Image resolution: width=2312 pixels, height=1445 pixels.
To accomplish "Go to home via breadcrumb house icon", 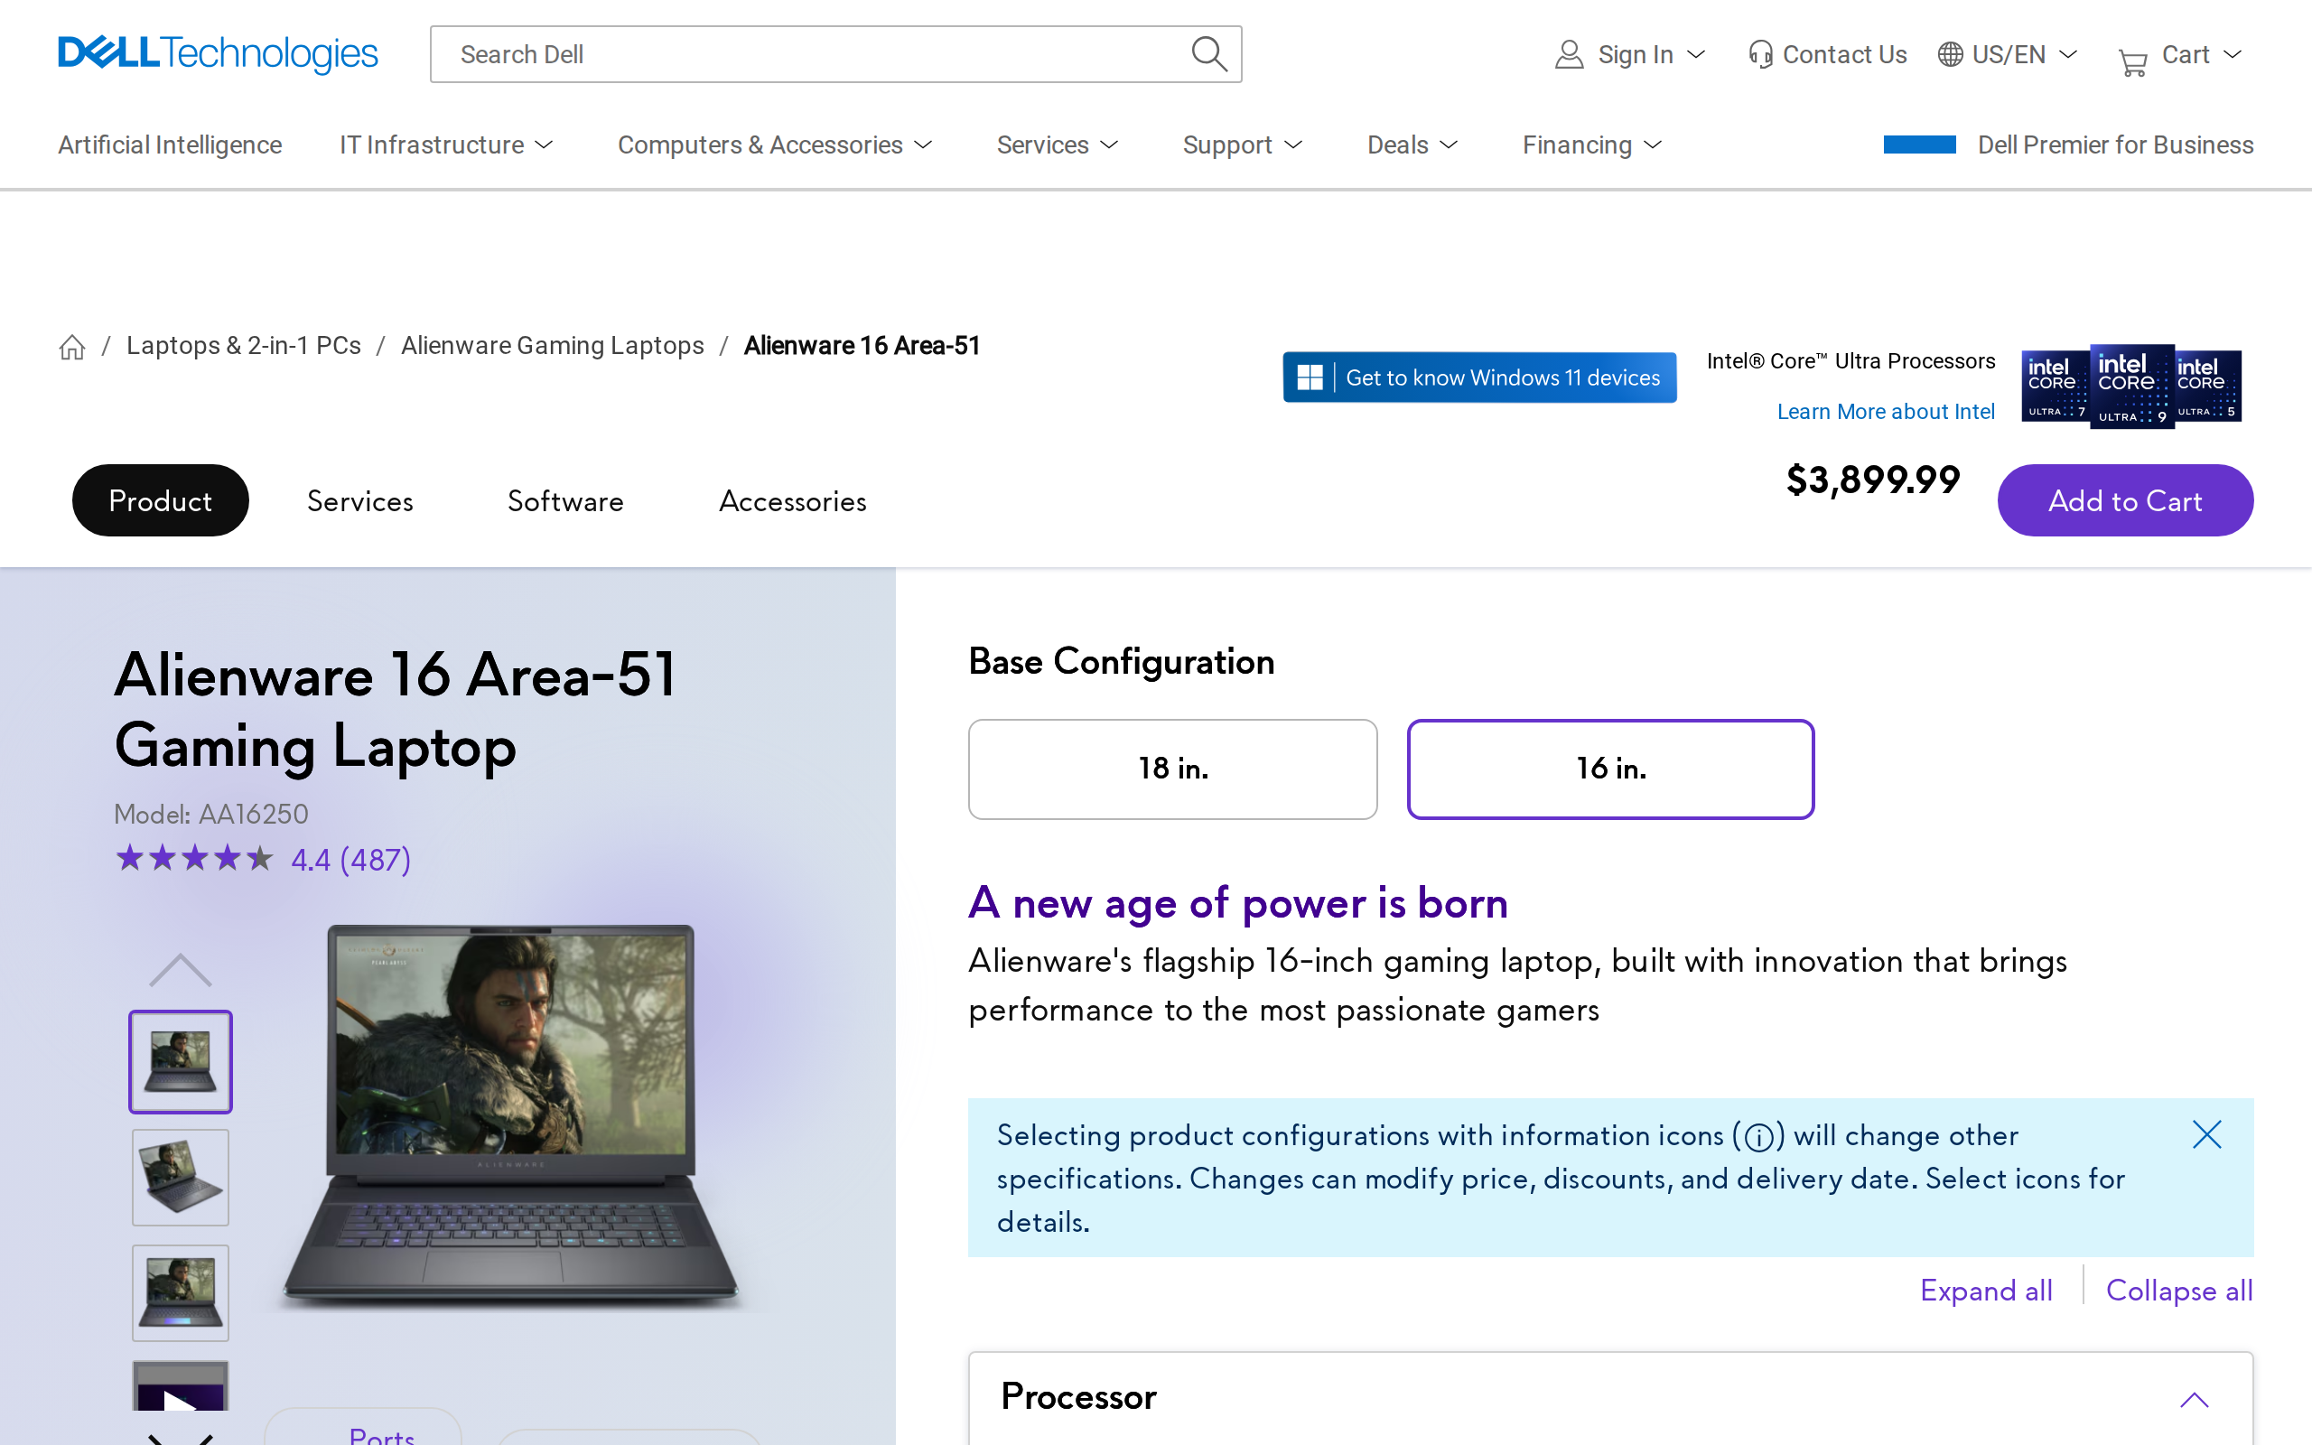I will (71, 347).
